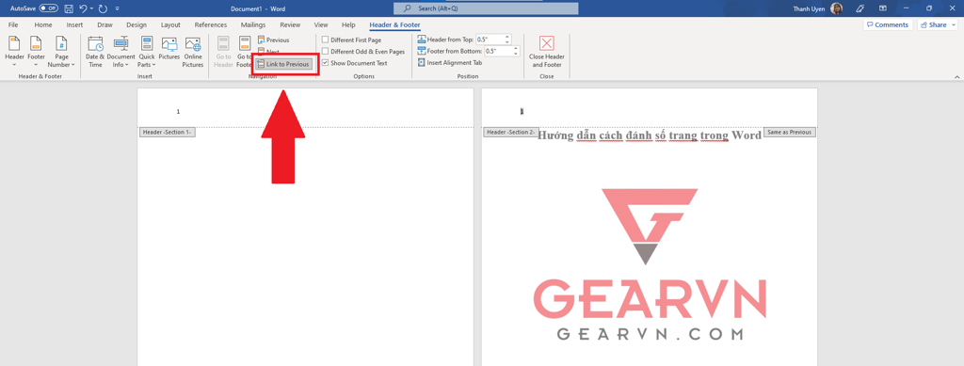This screenshot has height=366, width=964.
Task: Uncheck Show Document Text
Action: point(355,63)
